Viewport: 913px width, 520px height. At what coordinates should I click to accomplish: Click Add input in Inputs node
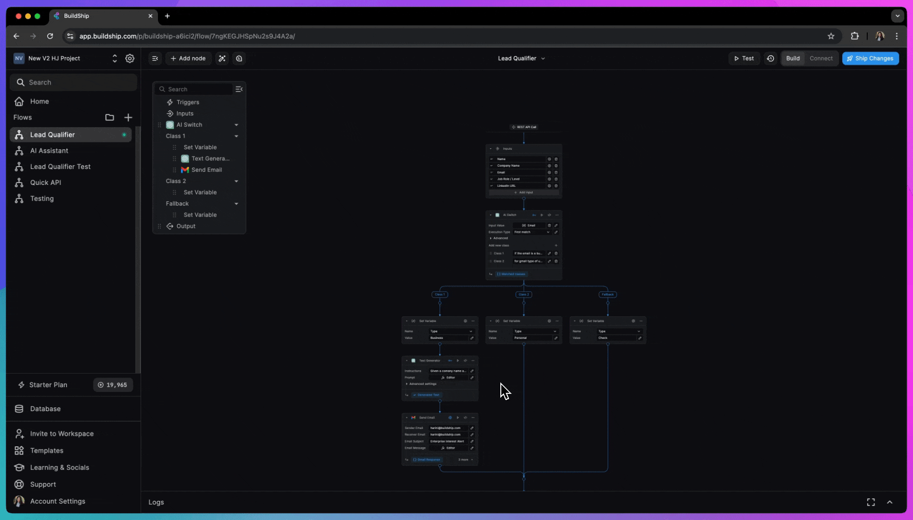tap(524, 193)
